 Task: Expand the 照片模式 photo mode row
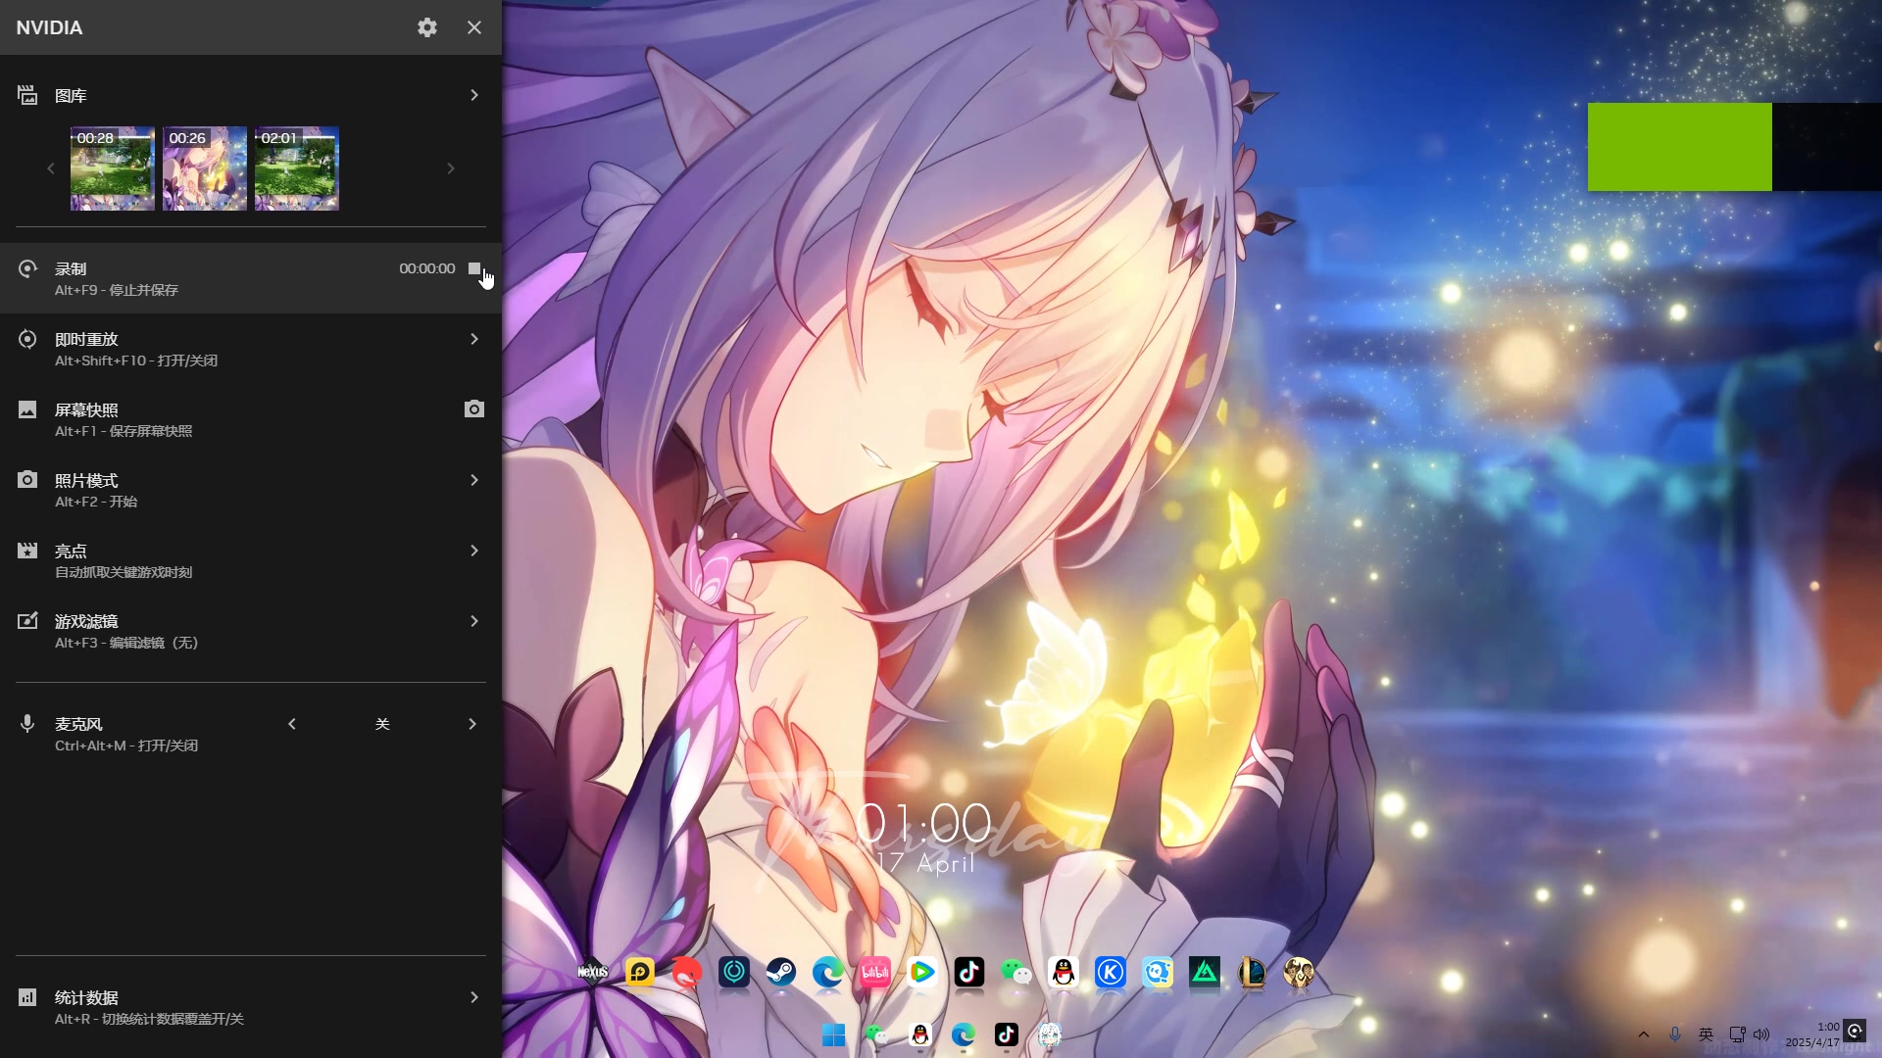251,490
